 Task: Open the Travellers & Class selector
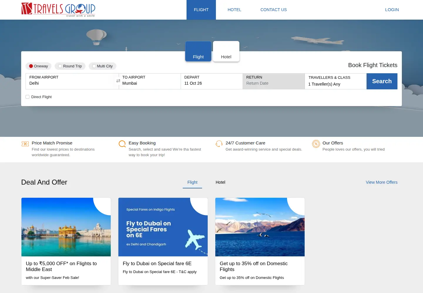pos(335,81)
